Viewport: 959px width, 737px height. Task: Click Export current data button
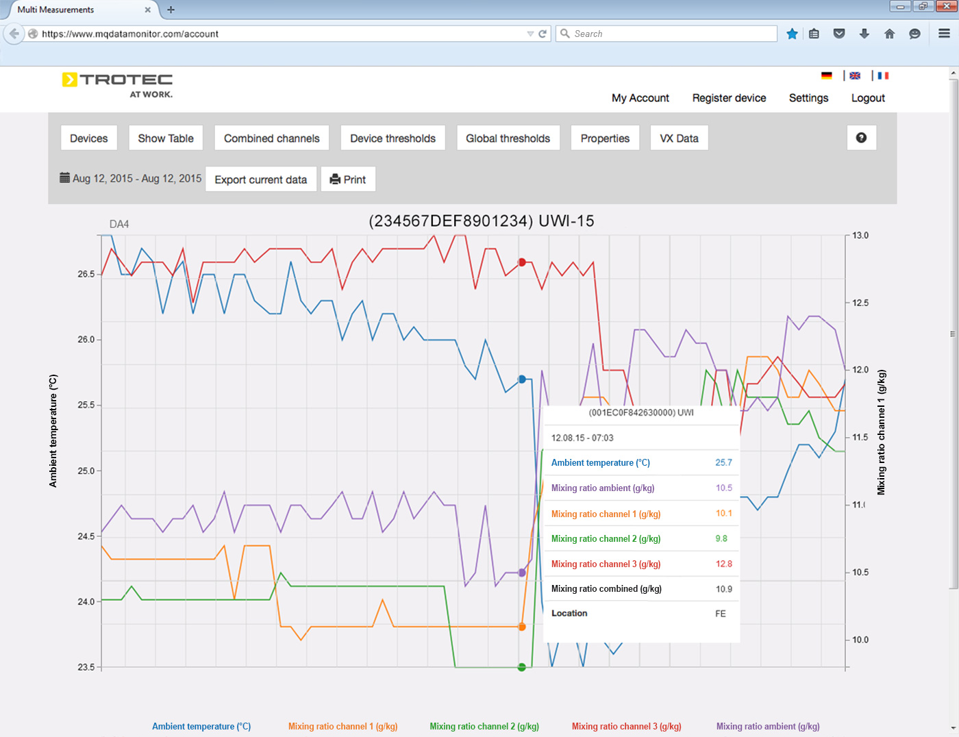coord(261,179)
